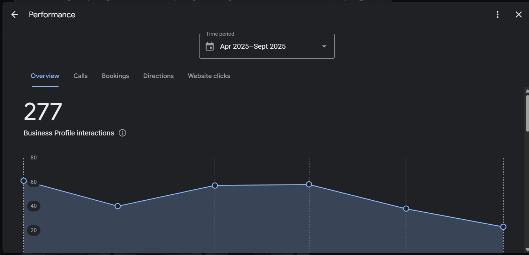Screen dimensions: 529x255
Task: Select the second data point at 40
Action: click(x=118, y=206)
